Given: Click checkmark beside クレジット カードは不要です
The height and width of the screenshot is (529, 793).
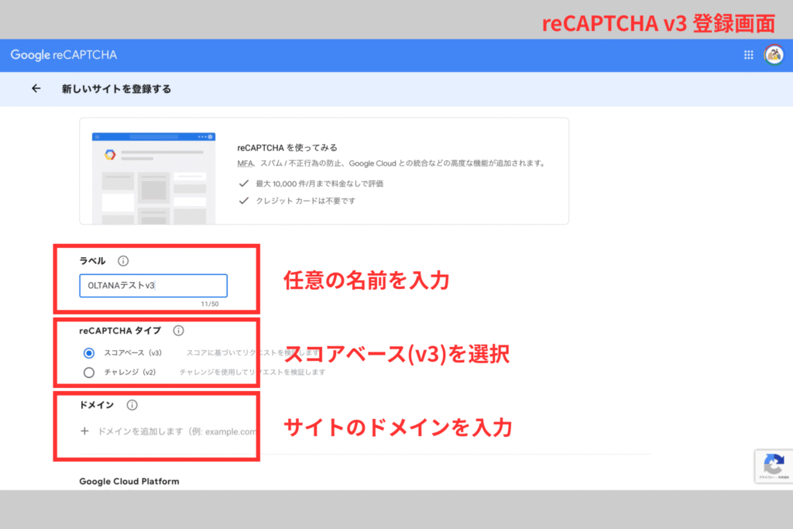Looking at the screenshot, I should 243,201.
